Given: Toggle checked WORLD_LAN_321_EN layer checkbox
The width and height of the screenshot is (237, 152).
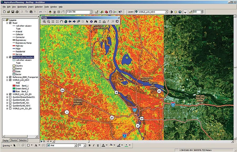Looking at the screenshot, I should click(x=10, y=94).
